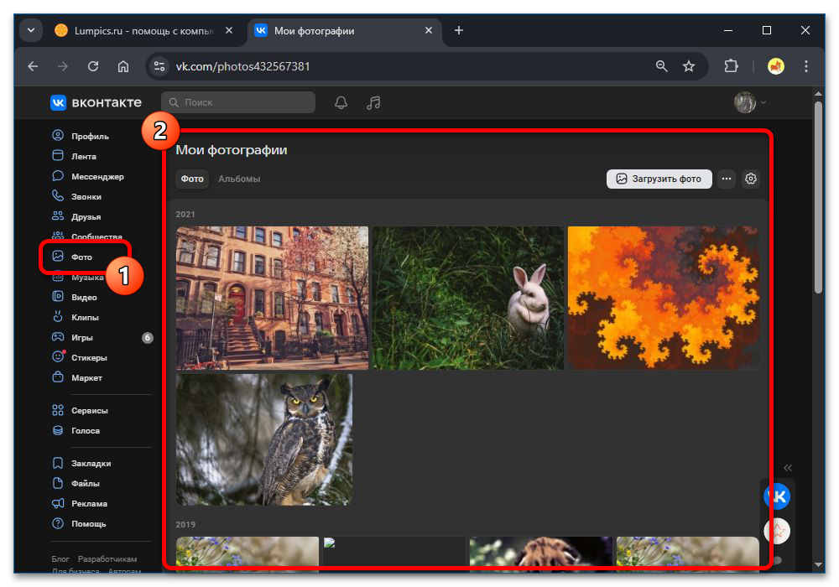Viewport: 839px width, 587px height.
Task: Expand VK account avatar dropdown
Action: pyautogui.click(x=750, y=102)
